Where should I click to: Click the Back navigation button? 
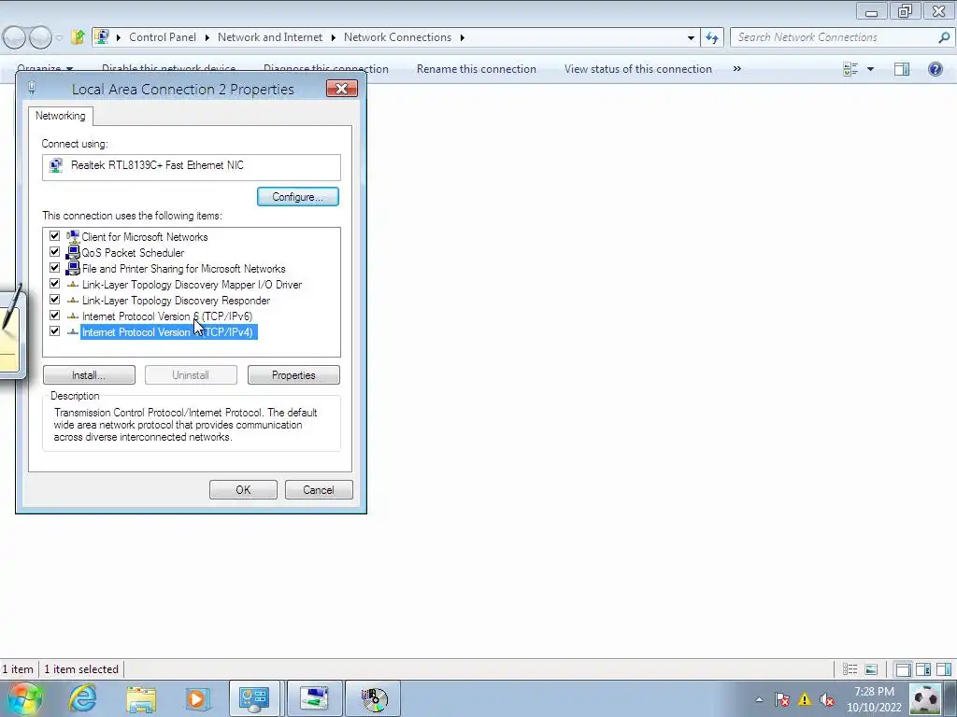[15, 37]
